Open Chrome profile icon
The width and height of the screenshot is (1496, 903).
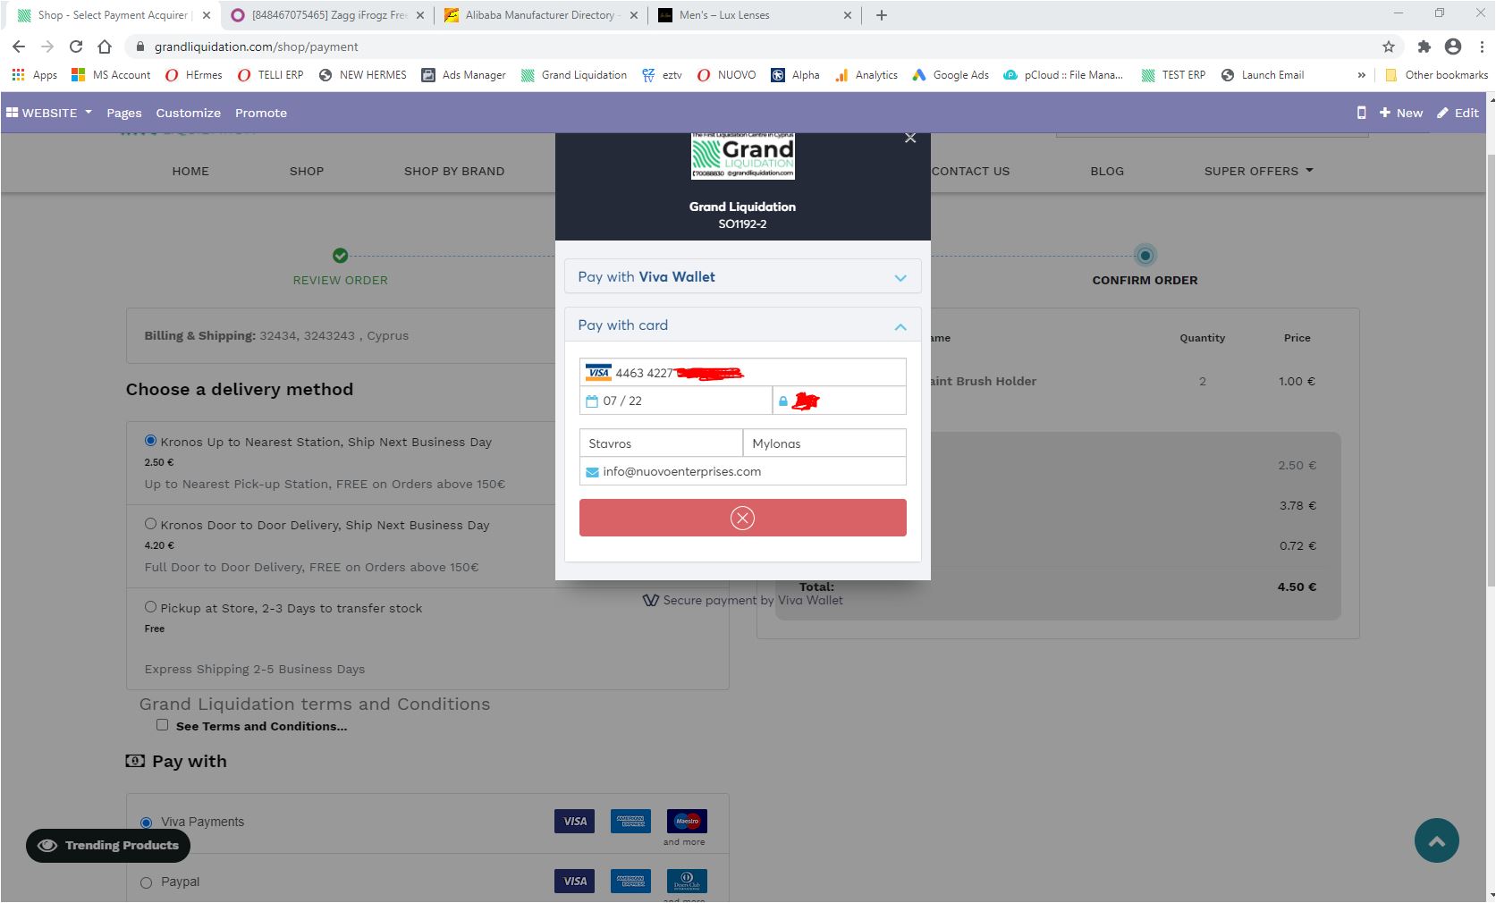1453,46
